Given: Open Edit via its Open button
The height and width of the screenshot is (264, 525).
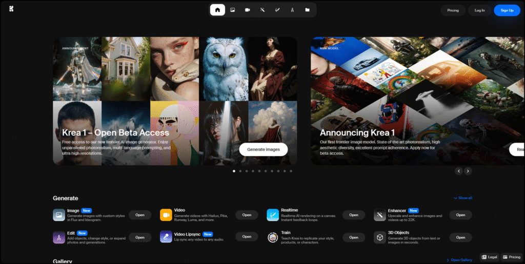Looking at the screenshot, I should [140, 237].
